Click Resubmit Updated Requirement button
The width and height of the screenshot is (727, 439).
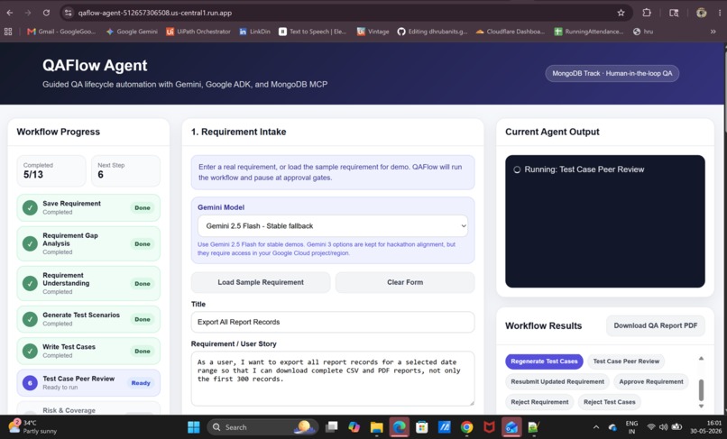pyautogui.click(x=557, y=381)
